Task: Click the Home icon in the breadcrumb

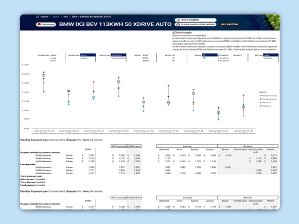Action: (38, 17)
